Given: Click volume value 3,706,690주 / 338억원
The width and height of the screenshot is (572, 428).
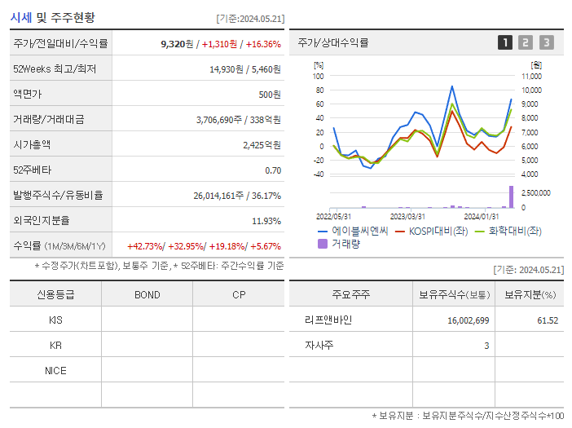Looking at the screenshot, I should [239, 120].
